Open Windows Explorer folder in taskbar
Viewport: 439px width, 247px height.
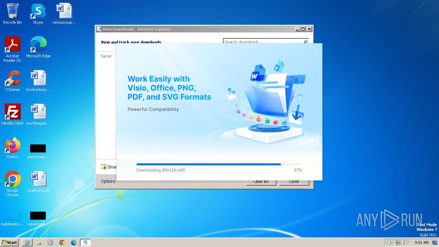(x=39, y=243)
